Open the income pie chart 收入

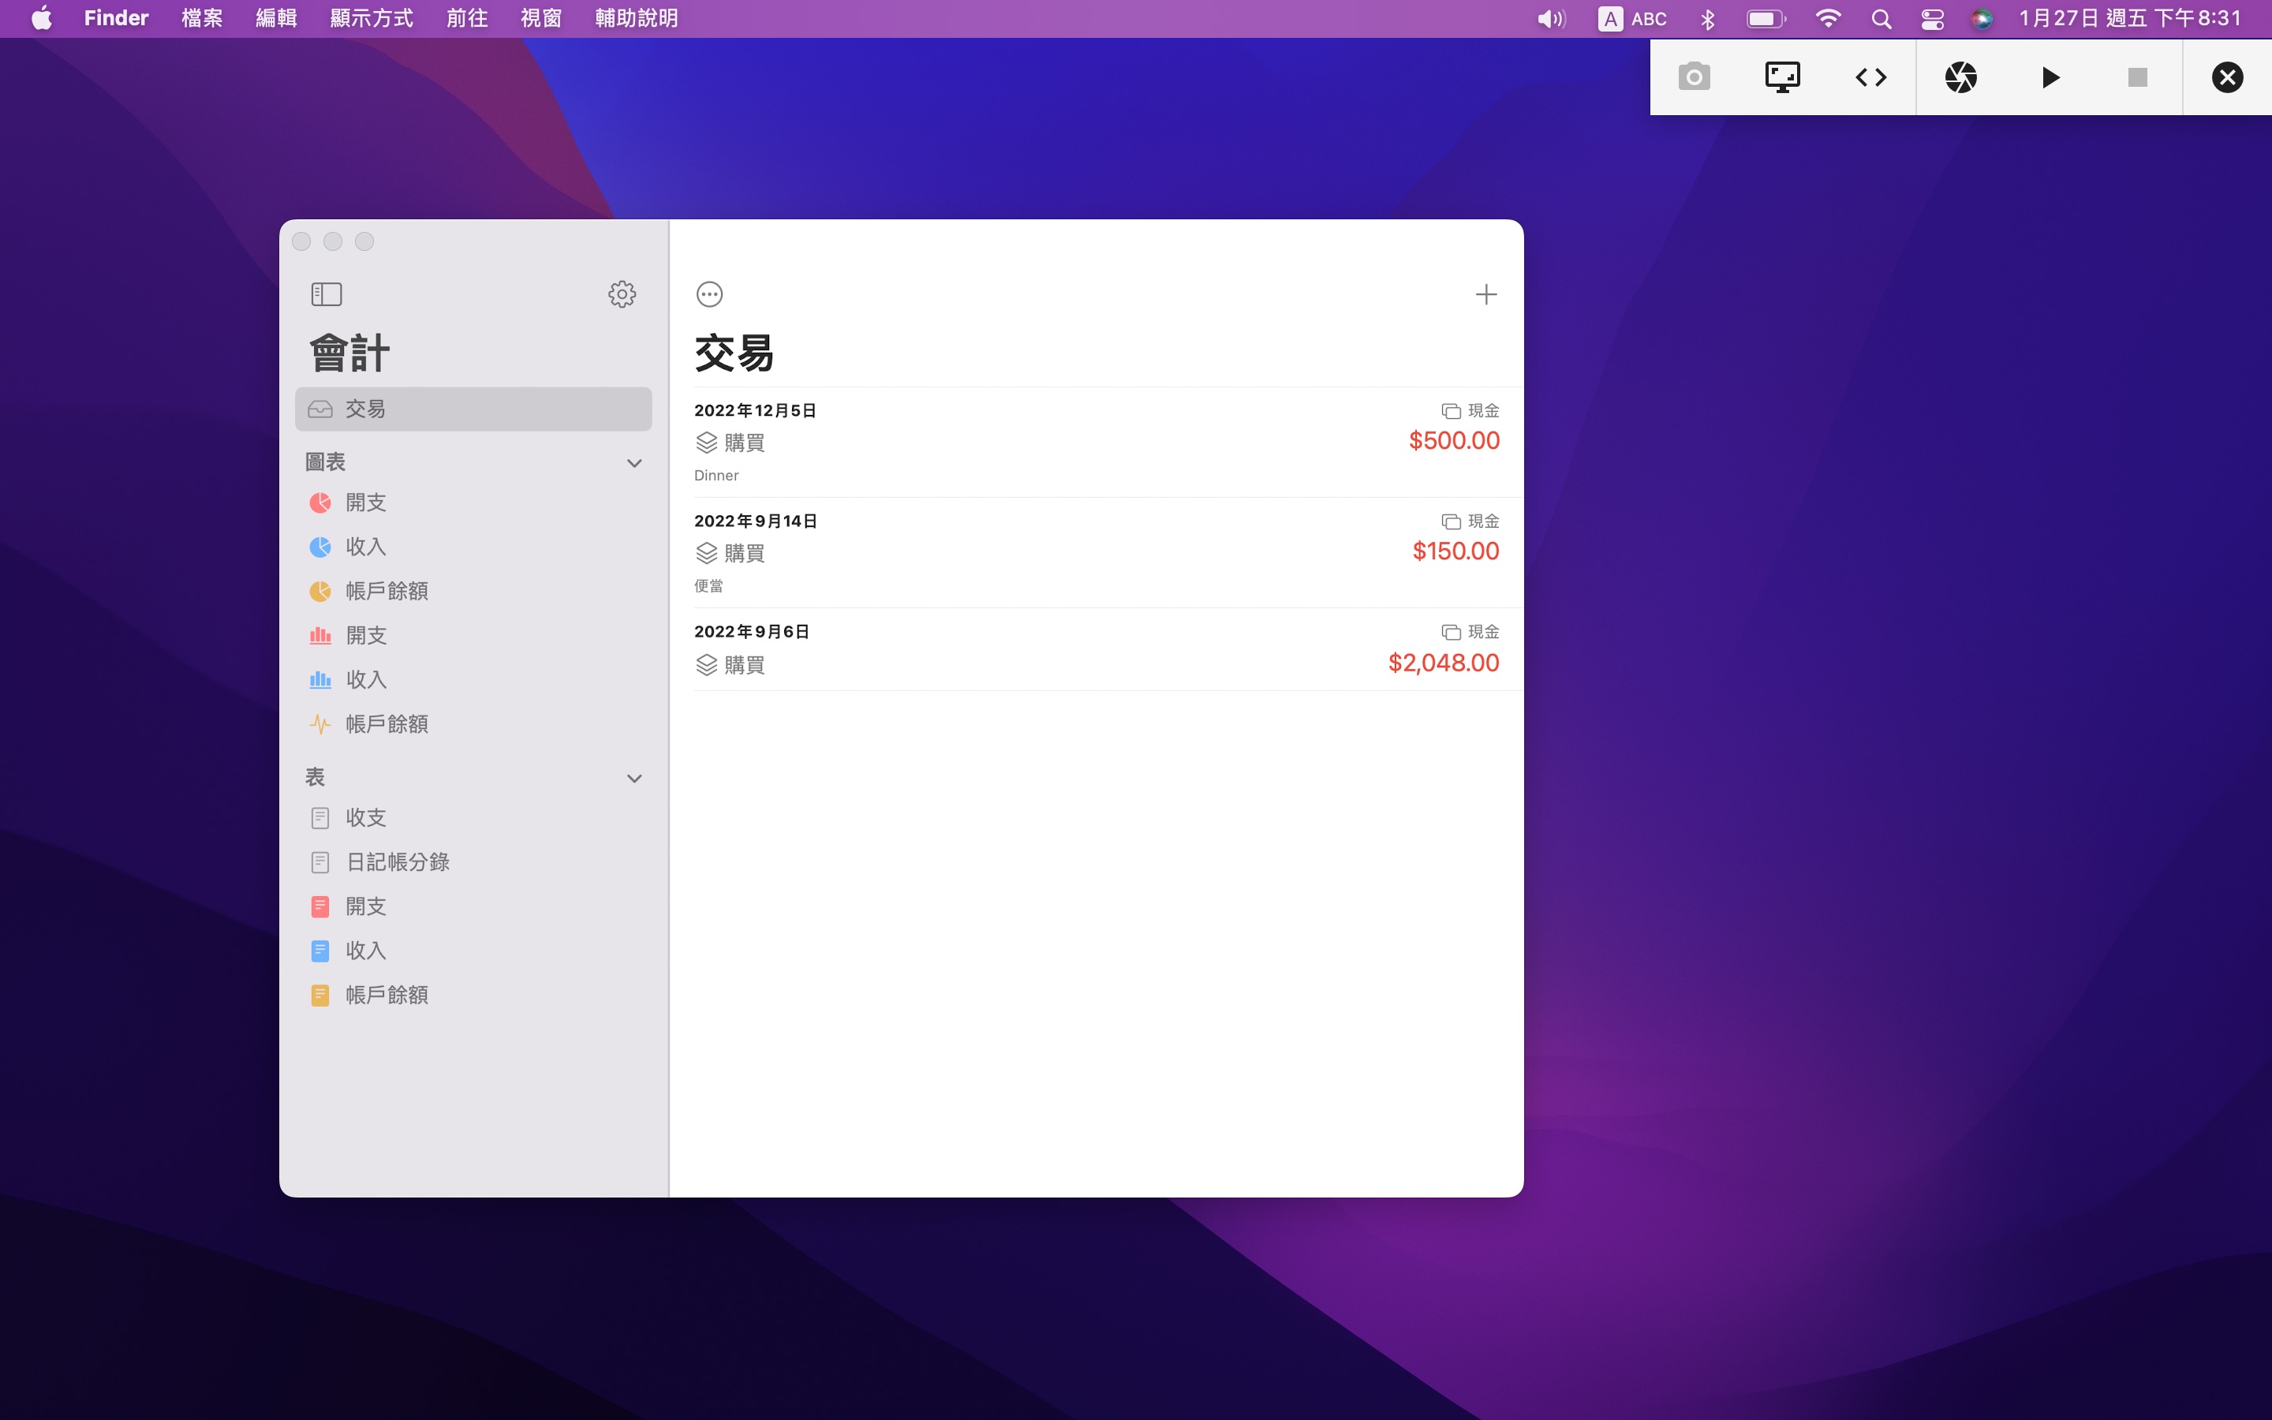365,547
